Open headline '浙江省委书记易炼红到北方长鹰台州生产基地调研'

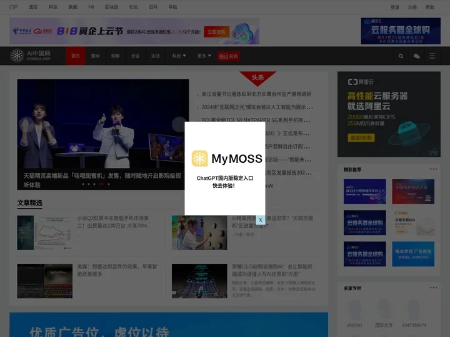[256, 94]
